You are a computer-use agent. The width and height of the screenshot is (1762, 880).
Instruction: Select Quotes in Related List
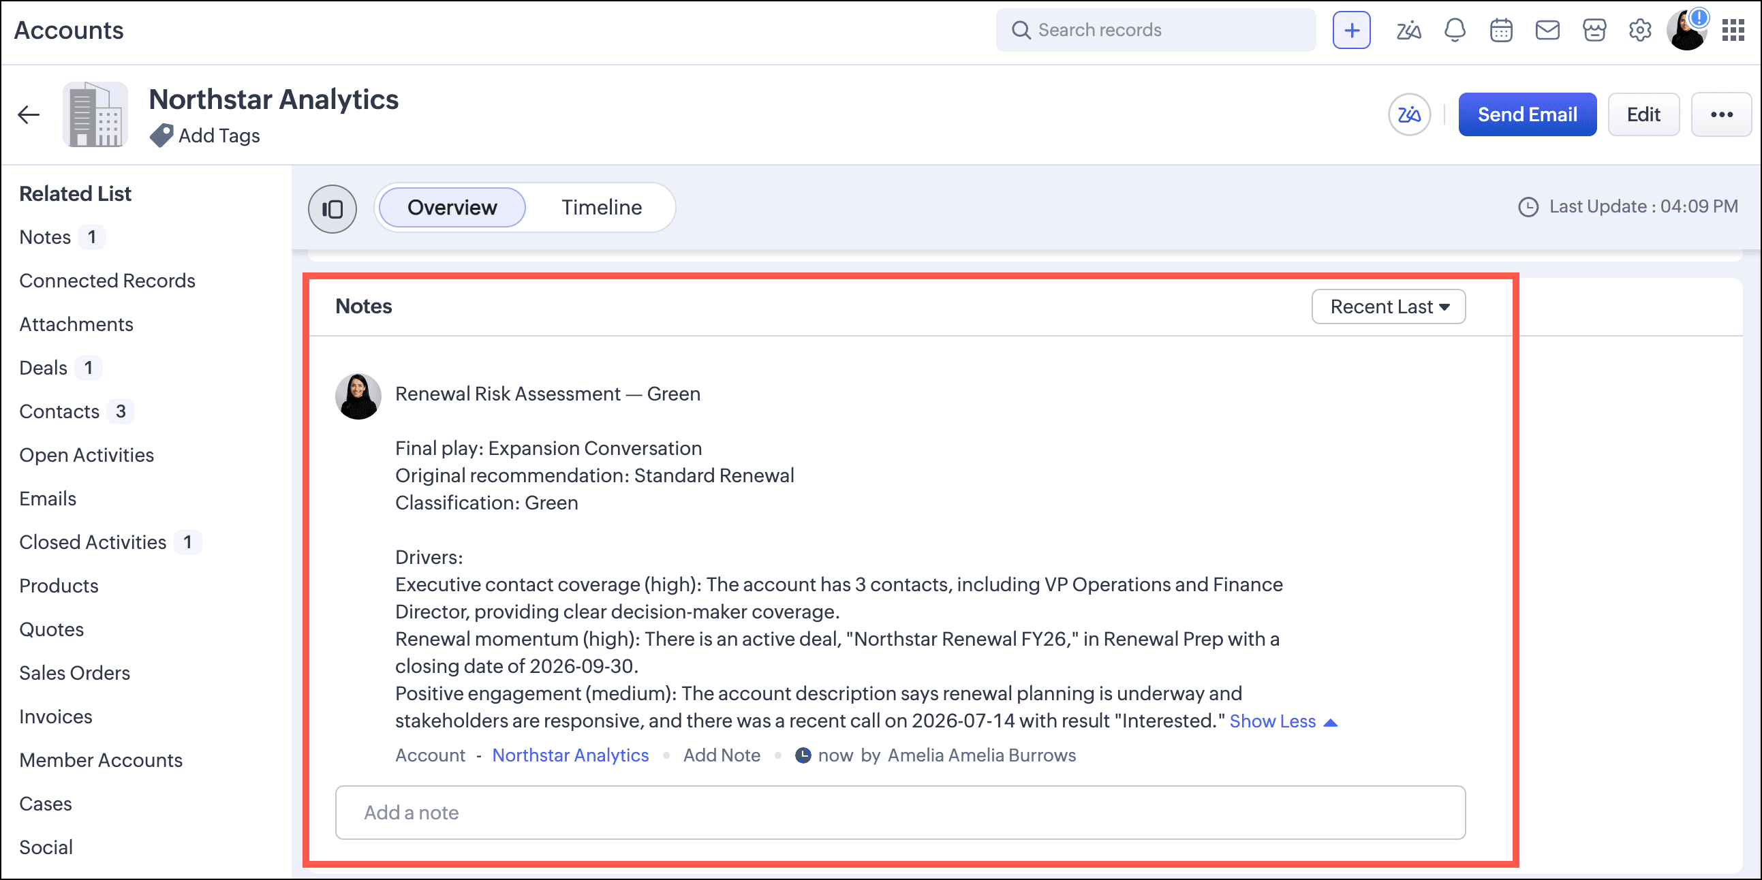(x=51, y=629)
